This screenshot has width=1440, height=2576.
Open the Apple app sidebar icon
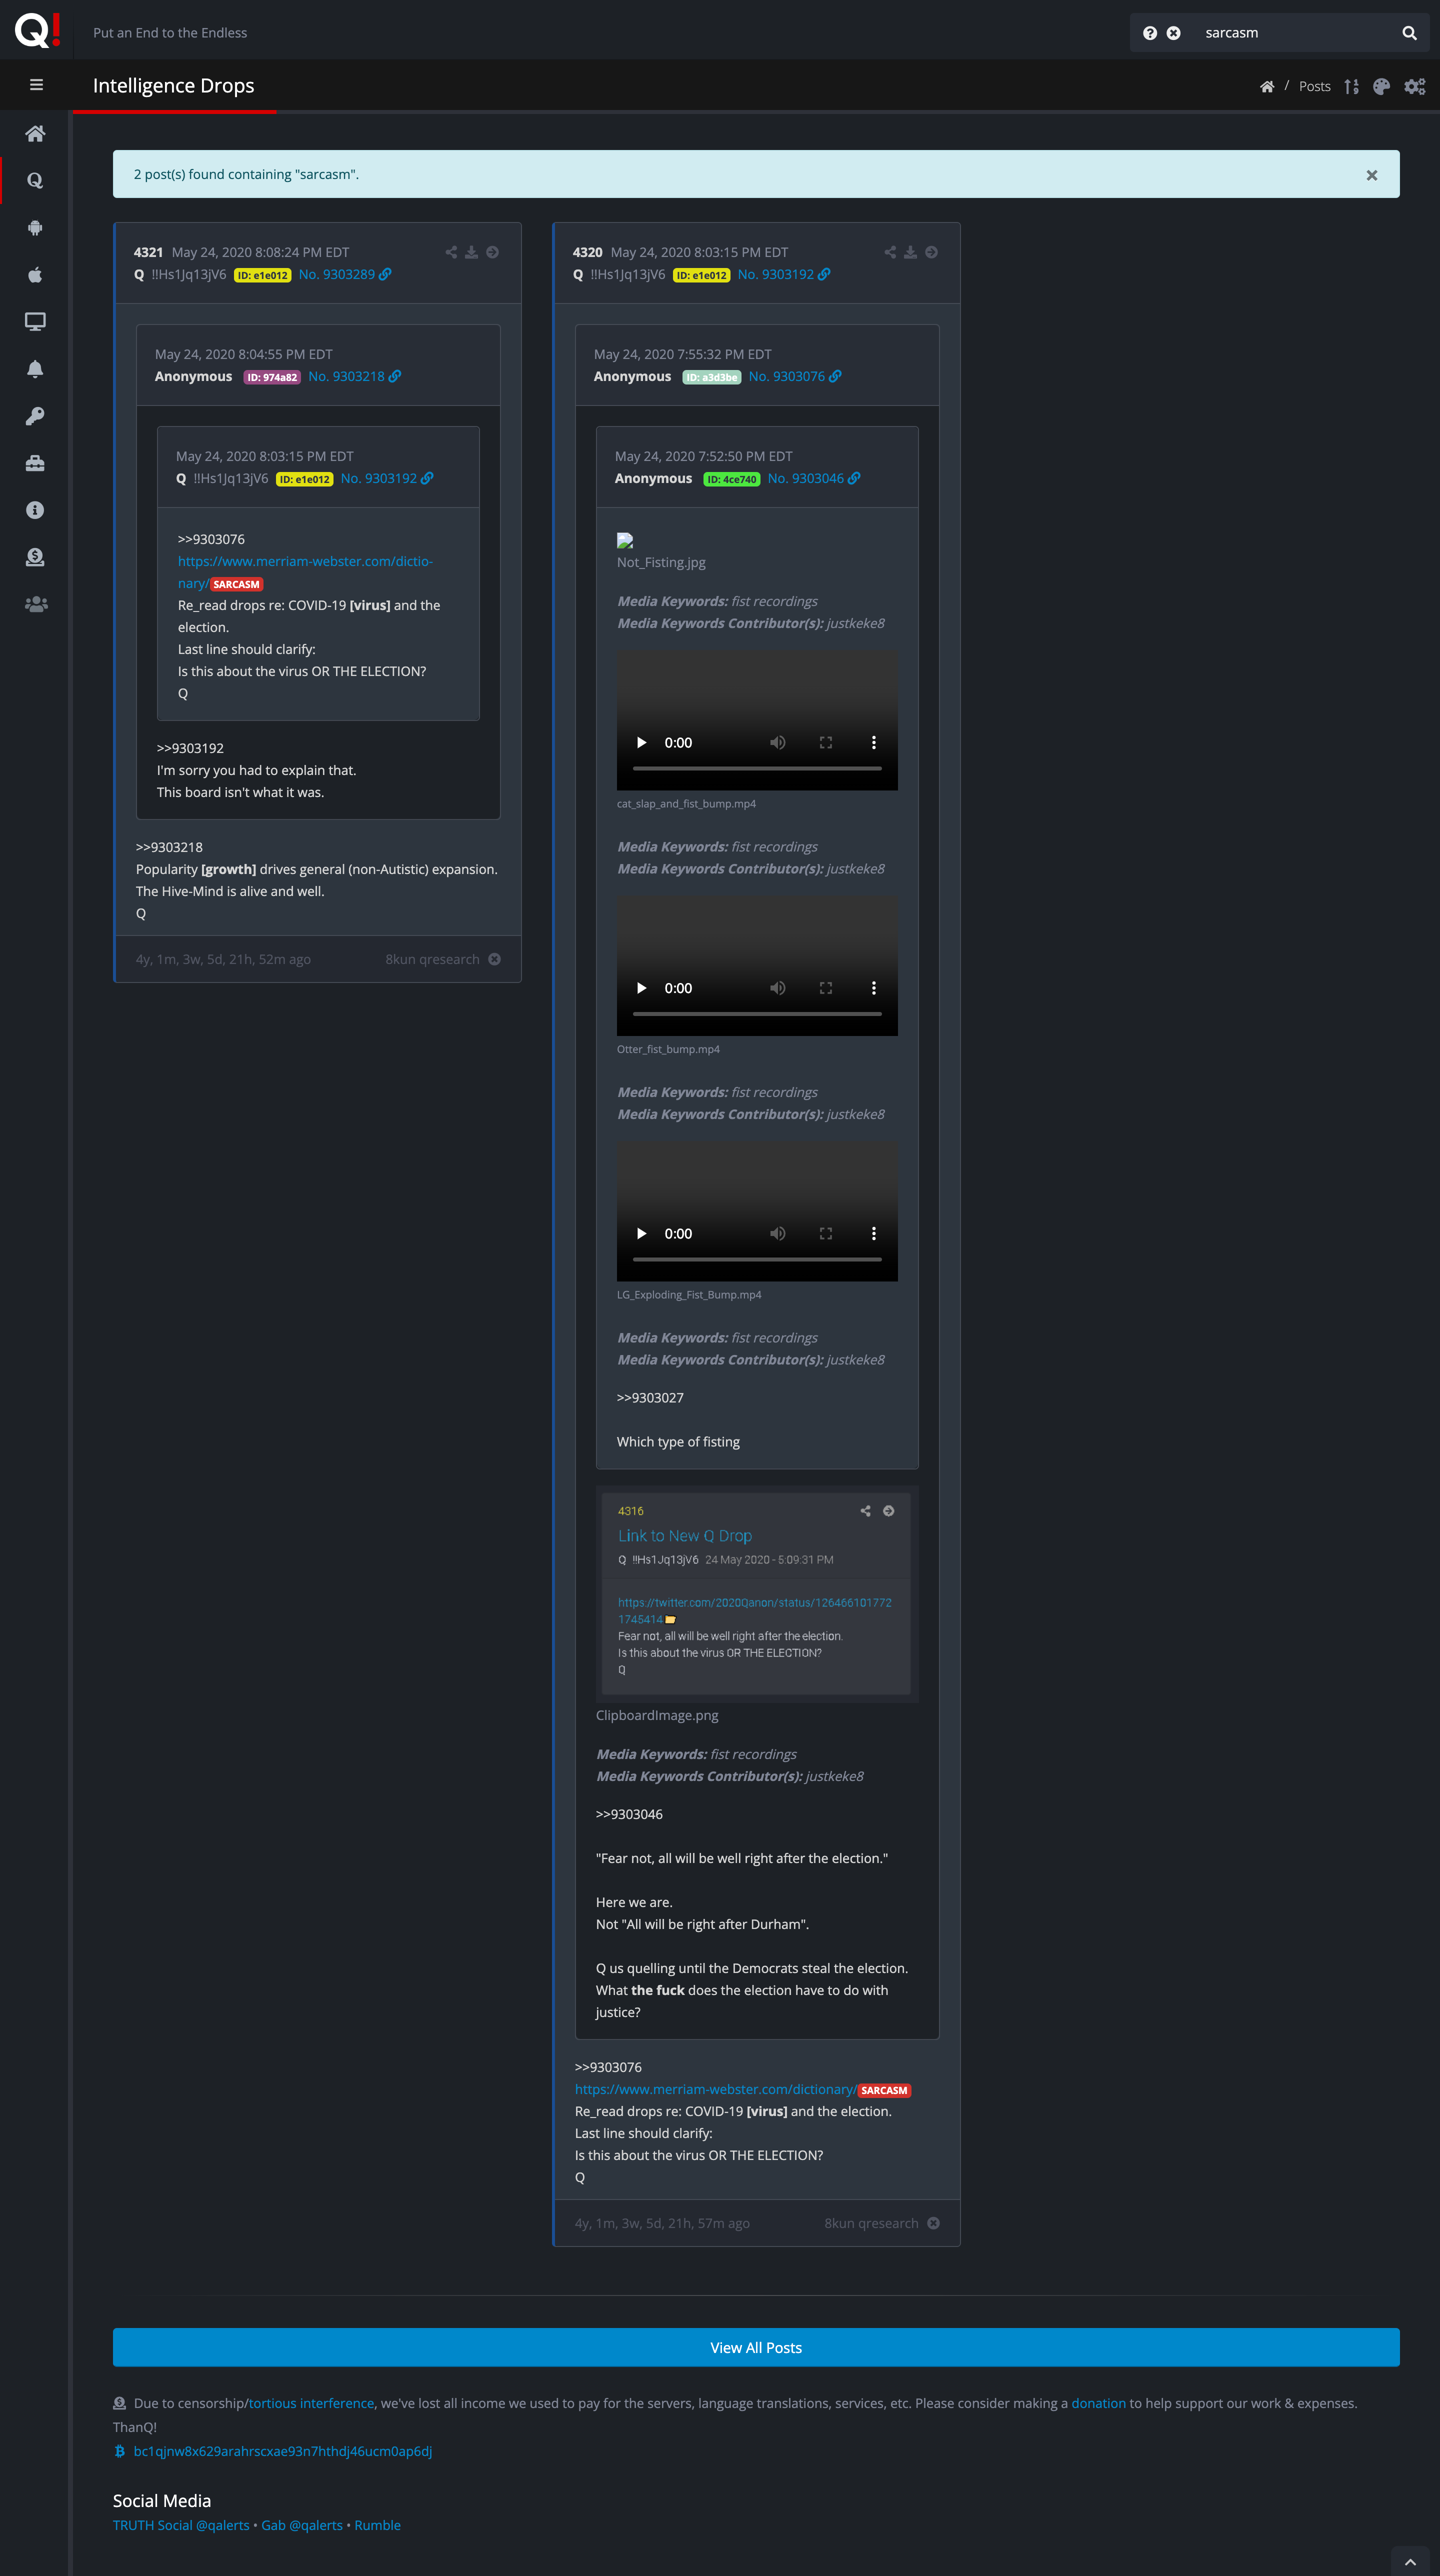click(x=35, y=275)
